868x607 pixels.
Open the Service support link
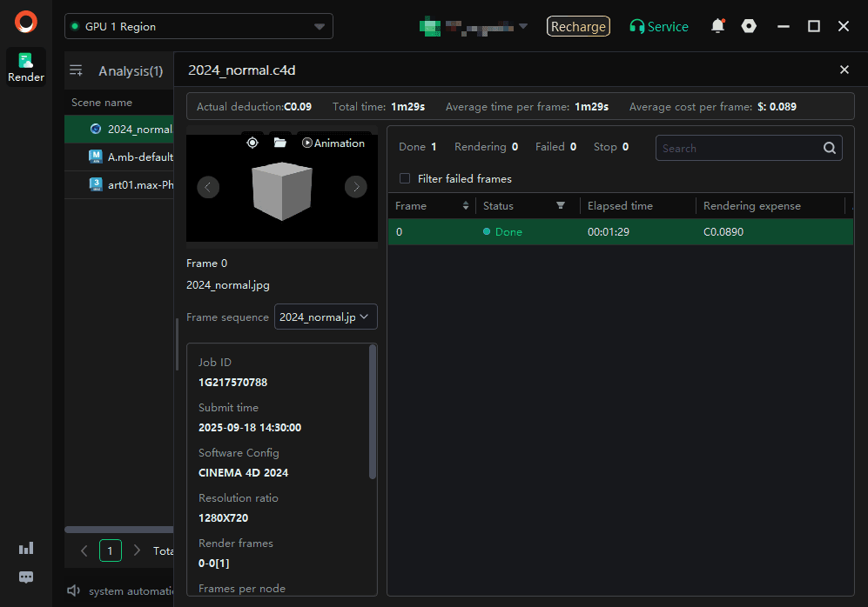click(x=659, y=26)
